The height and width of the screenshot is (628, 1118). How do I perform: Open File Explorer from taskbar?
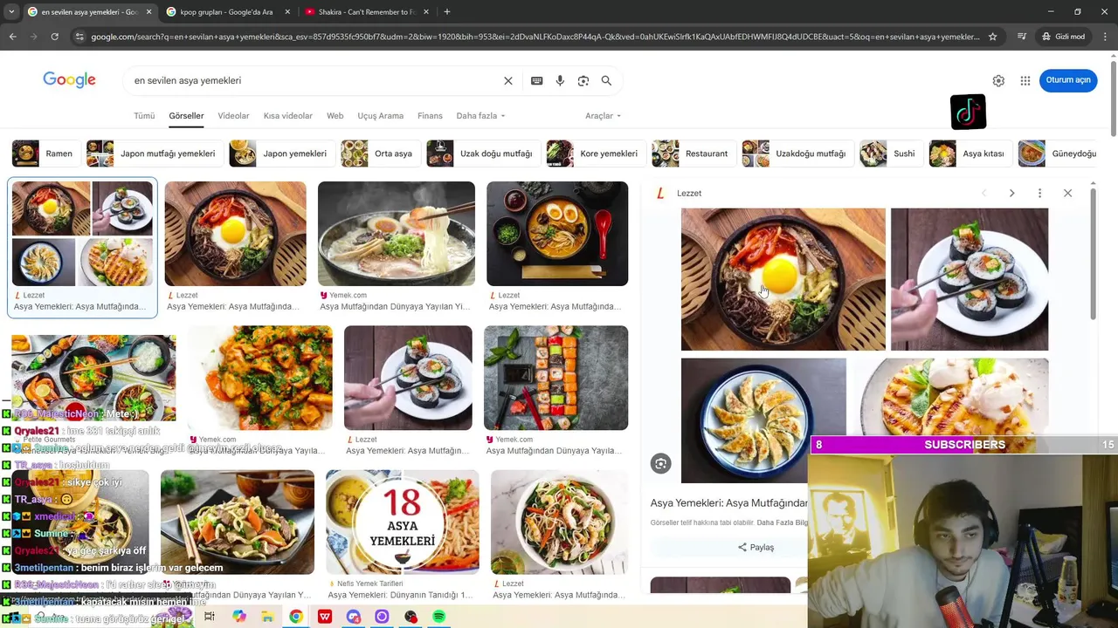click(x=267, y=617)
